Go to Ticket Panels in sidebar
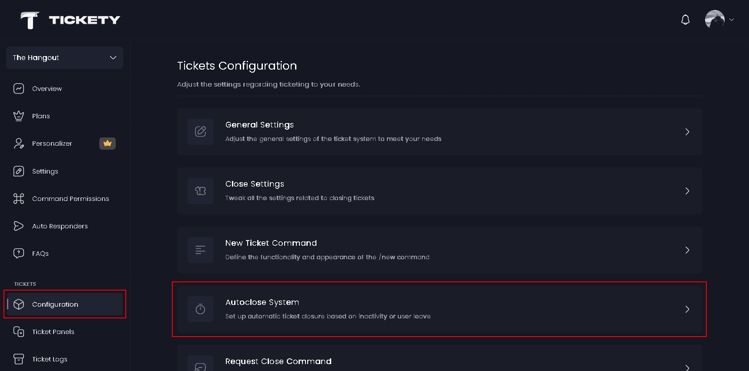 coord(53,332)
